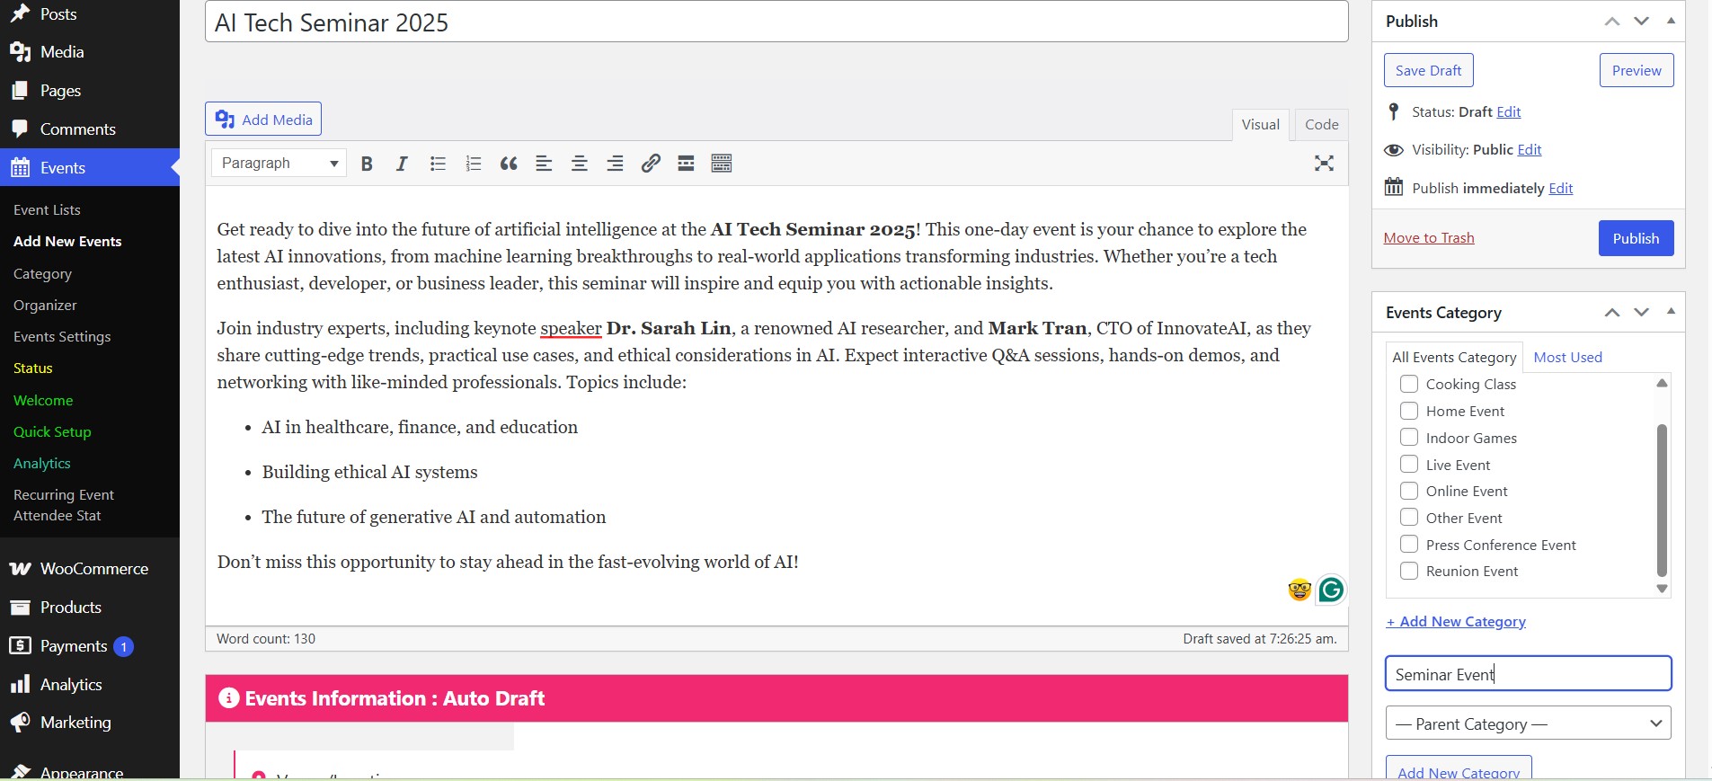Click the Save Draft button
1712x781 pixels.
coord(1428,70)
